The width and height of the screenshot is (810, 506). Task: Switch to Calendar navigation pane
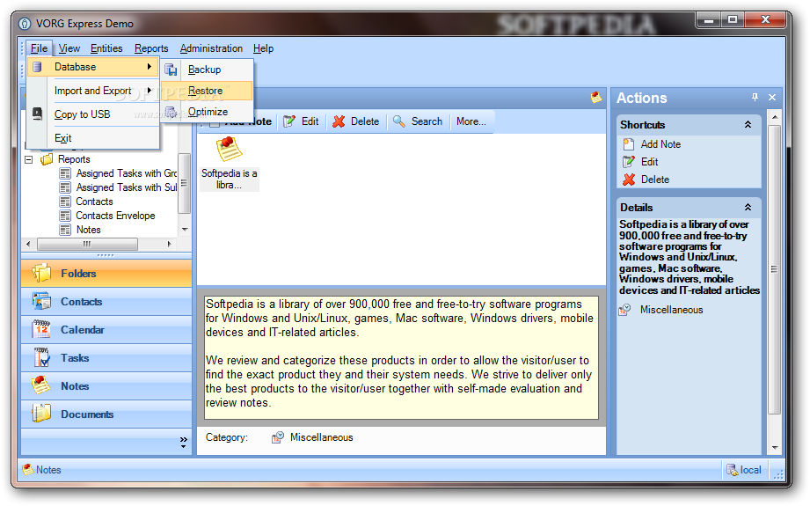pyautogui.click(x=106, y=330)
